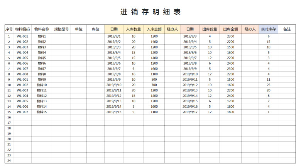The height and width of the screenshot is (168, 301).
Task: Click 入库数量 value 5 in 物料14 row
Action: [134, 106]
